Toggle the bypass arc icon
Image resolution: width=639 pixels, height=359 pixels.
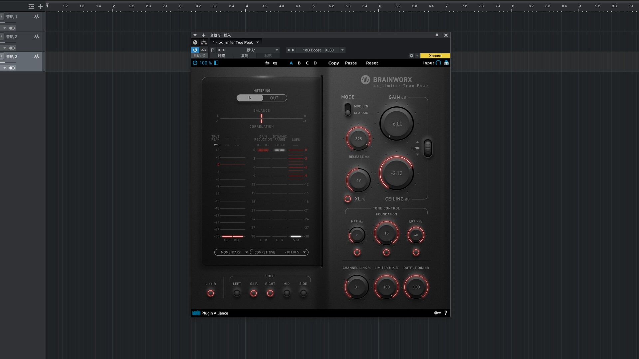coord(204,50)
